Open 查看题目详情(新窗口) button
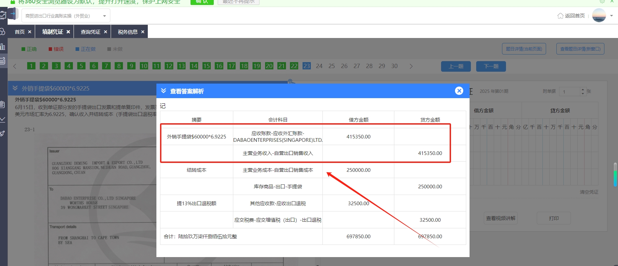The height and width of the screenshot is (266, 618). [580, 49]
